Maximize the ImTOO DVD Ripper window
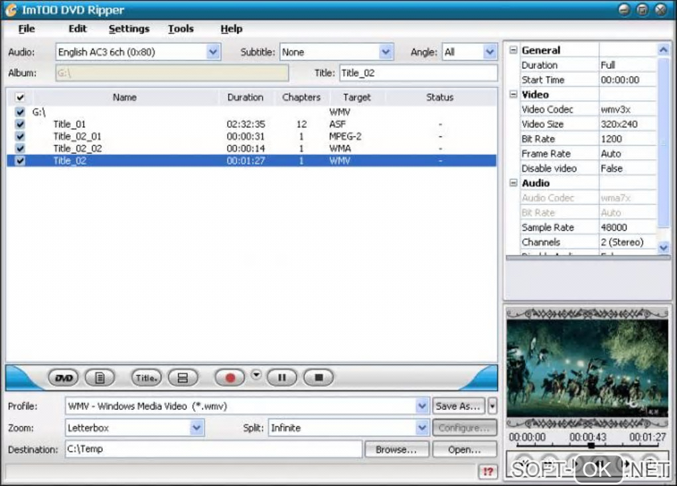Image resolution: width=677 pixels, height=486 pixels. click(642, 9)
